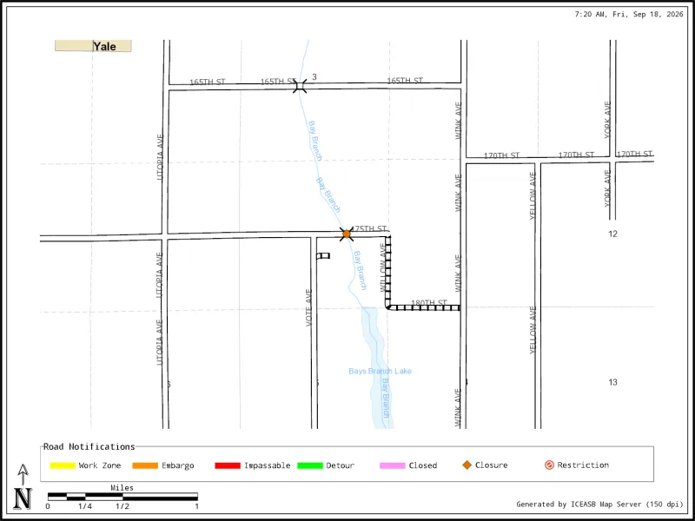Click the Road Notifications legend title
This screenshot has width=695, height=521.
click(x=89, y=446)
